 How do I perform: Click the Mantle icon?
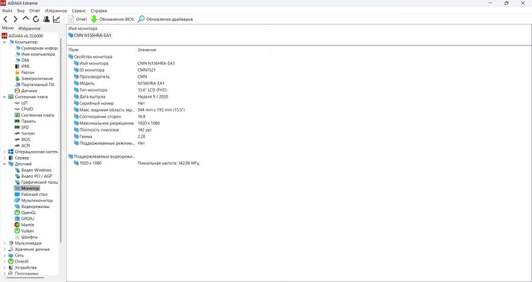pos(18,224)
